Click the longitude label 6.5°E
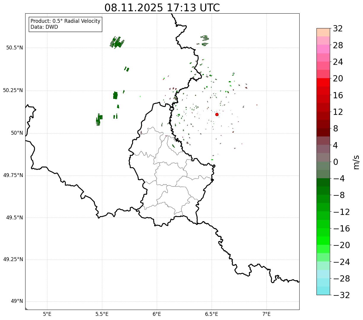 pos(212,314)
